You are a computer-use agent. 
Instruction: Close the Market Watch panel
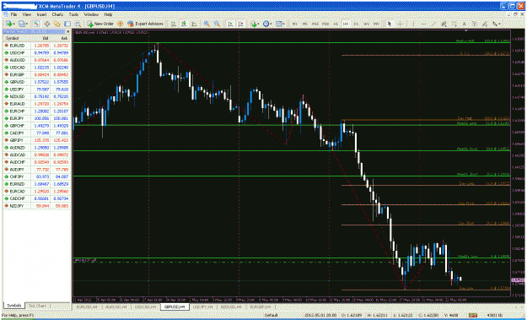tap(68, 31)
